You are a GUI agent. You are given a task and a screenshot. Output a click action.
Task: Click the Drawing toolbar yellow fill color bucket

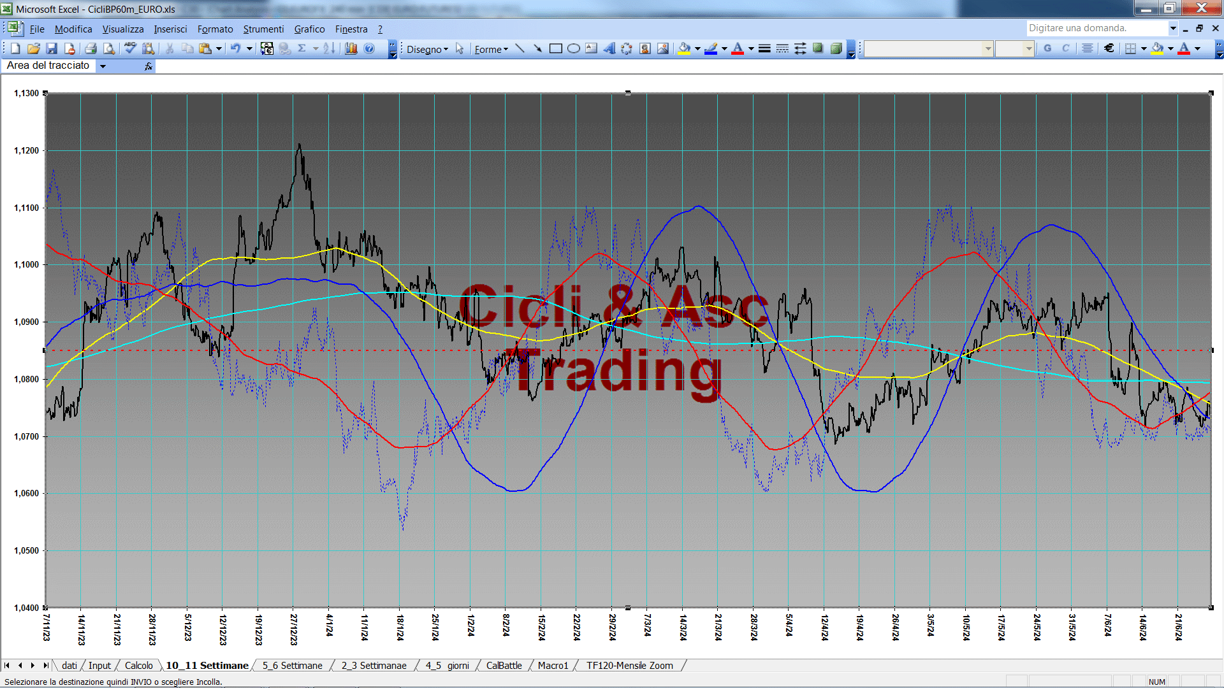tap(685, 48)
